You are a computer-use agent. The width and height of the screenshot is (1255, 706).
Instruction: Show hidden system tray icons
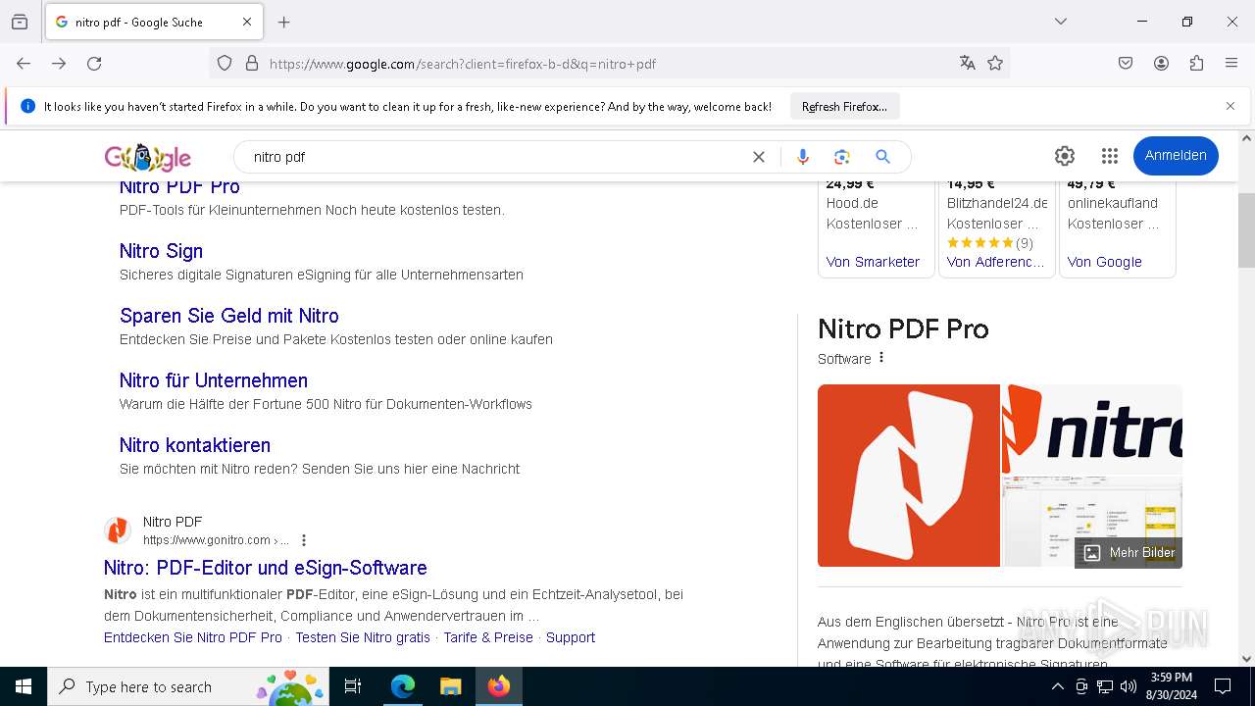1057,686
